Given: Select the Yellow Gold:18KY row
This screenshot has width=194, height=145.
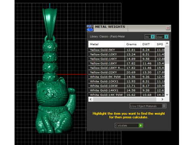Looking at the screenshot, I should coord(127,63).
